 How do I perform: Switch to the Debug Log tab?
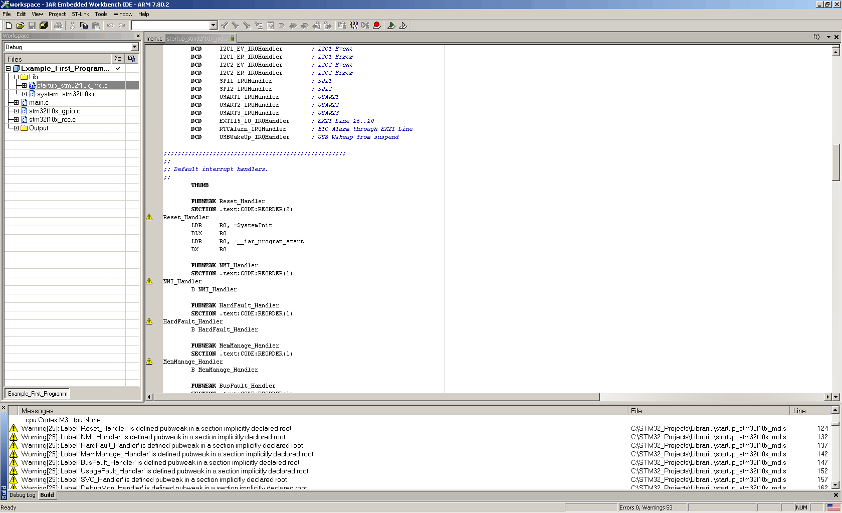point(23,495)
